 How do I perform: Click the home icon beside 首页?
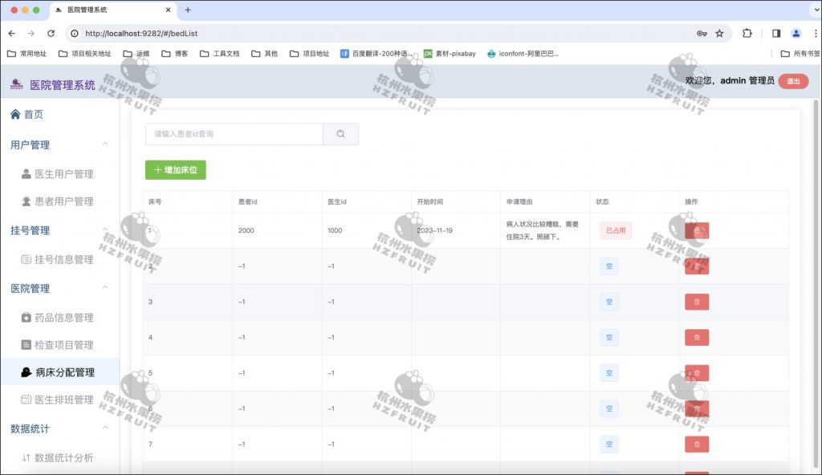click(15, 115)
